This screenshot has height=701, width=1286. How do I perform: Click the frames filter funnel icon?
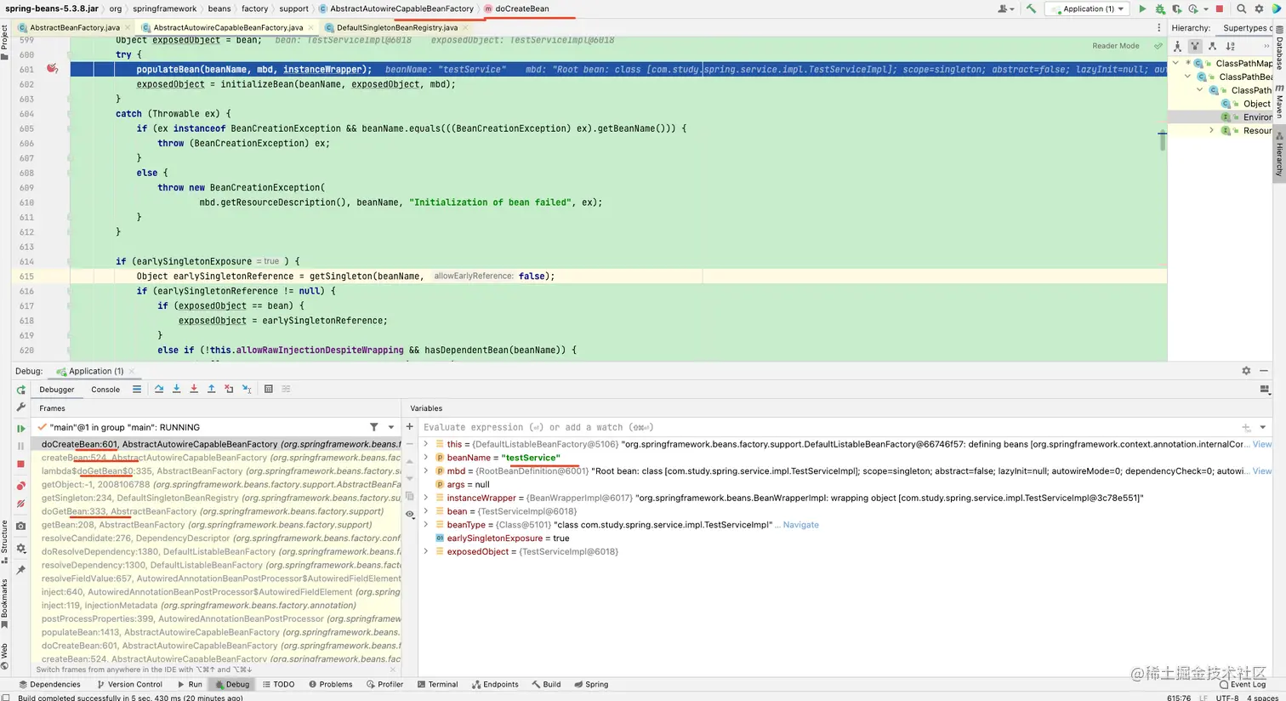(373, 427)
